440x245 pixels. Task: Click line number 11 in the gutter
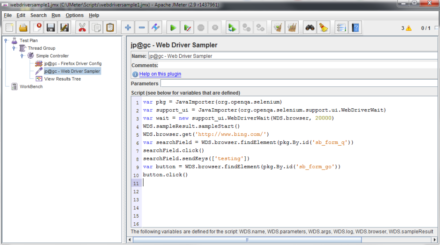pos(136,183)
